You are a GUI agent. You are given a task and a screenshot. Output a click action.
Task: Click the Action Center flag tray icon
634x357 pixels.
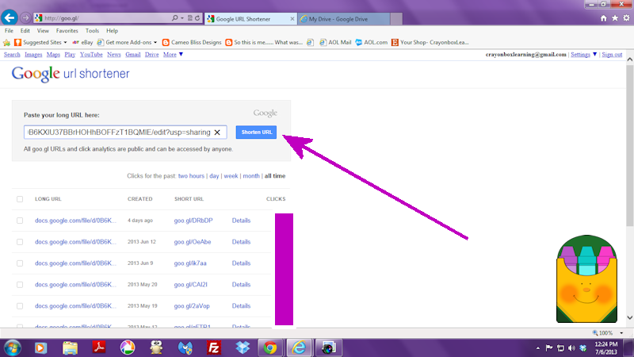coord(549,348)
